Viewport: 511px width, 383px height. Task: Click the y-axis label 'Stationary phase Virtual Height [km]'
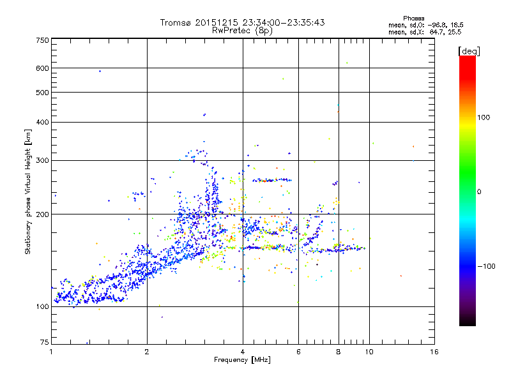(28, 191)
